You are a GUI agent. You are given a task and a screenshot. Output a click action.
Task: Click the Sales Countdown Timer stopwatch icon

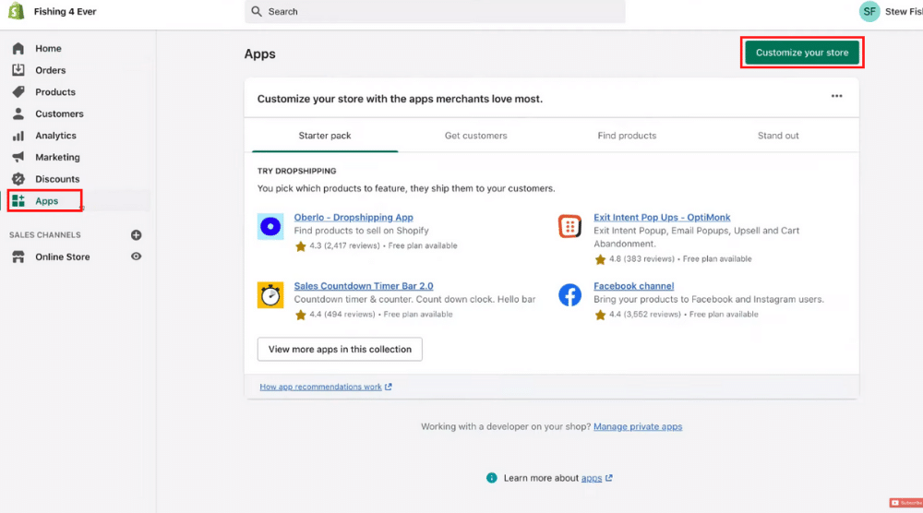click(270, 294)
